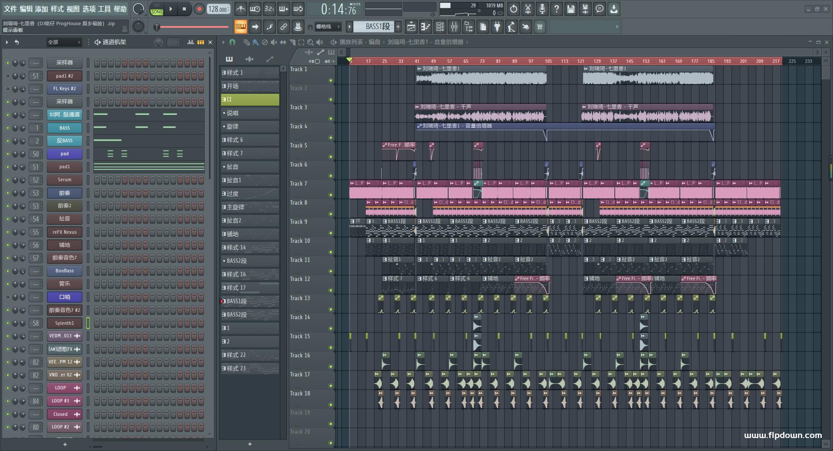This screenshot has width=833, height=451.
Task: Select the 主旋律 pattern in picker
Action: pos(250,207)
